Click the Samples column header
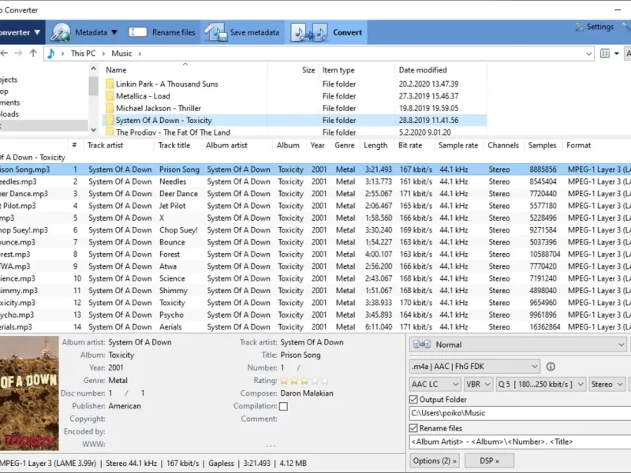The height and width of the screenshot is (473, 631). (543, 145)
